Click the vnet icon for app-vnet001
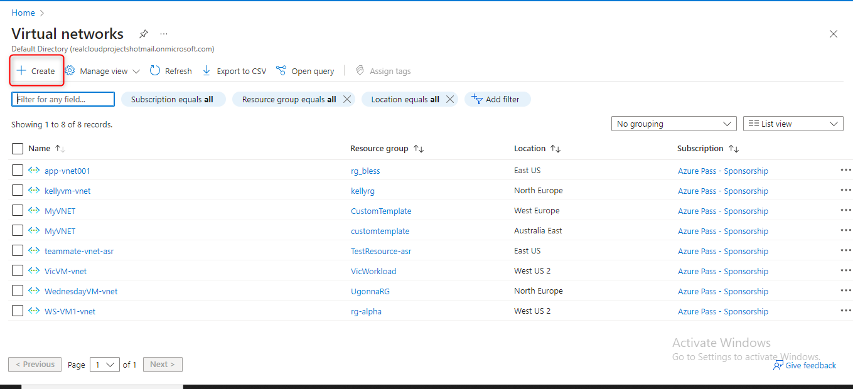853x389 pixels. point(35,170)
